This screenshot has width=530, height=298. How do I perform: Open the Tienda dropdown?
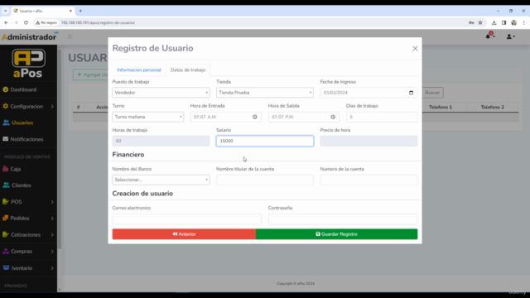265,93
